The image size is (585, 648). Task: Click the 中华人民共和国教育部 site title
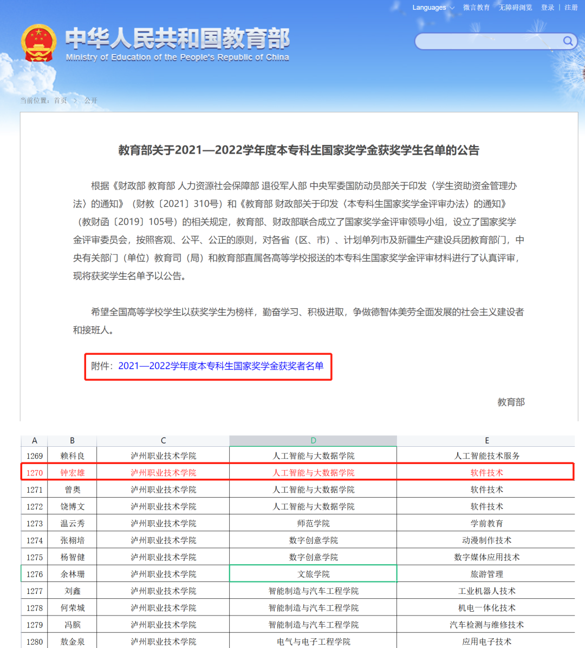click(178, 38)
